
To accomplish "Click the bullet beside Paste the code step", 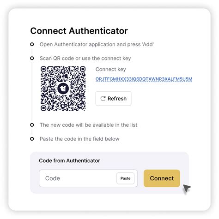I will point(32,139).
